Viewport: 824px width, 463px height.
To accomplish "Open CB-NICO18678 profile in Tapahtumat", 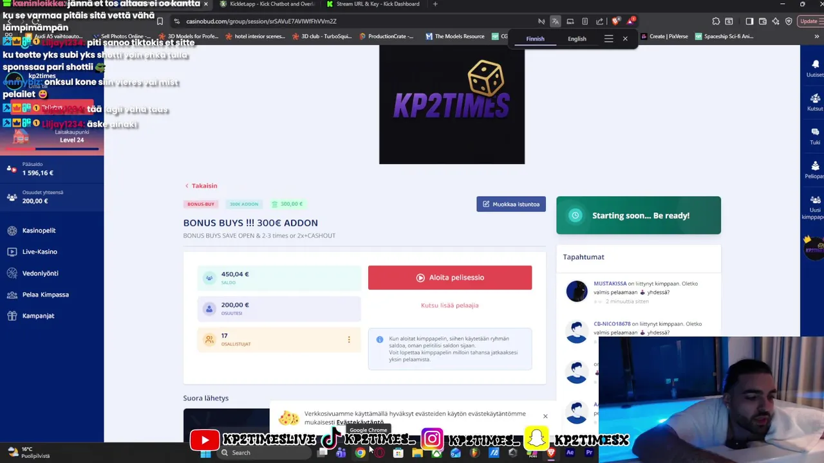I will 612,324.
